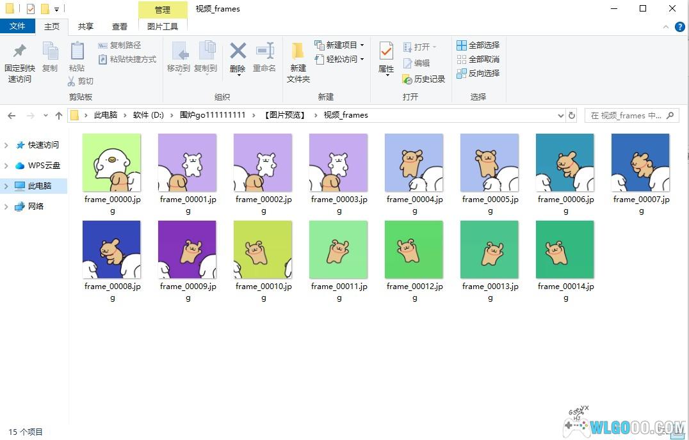
Task: Click the help question mark icon
Action: (680, 27)
